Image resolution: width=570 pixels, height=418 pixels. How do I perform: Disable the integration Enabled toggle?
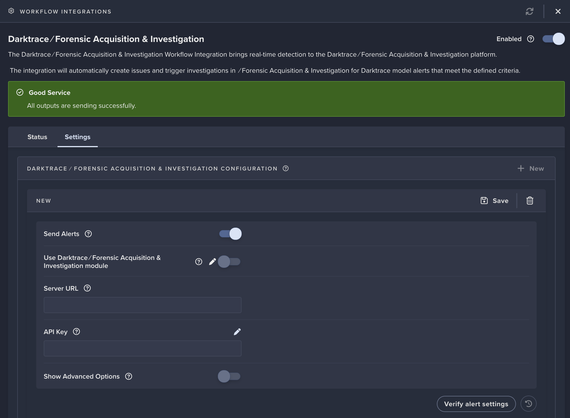553,39
